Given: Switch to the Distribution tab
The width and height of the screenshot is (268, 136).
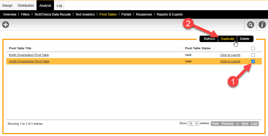Looking at the screenshot, I should 26,5.
